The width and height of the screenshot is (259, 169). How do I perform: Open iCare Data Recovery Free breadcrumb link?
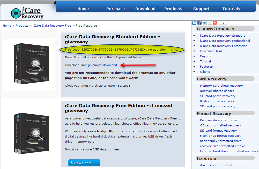coord(52,26)
